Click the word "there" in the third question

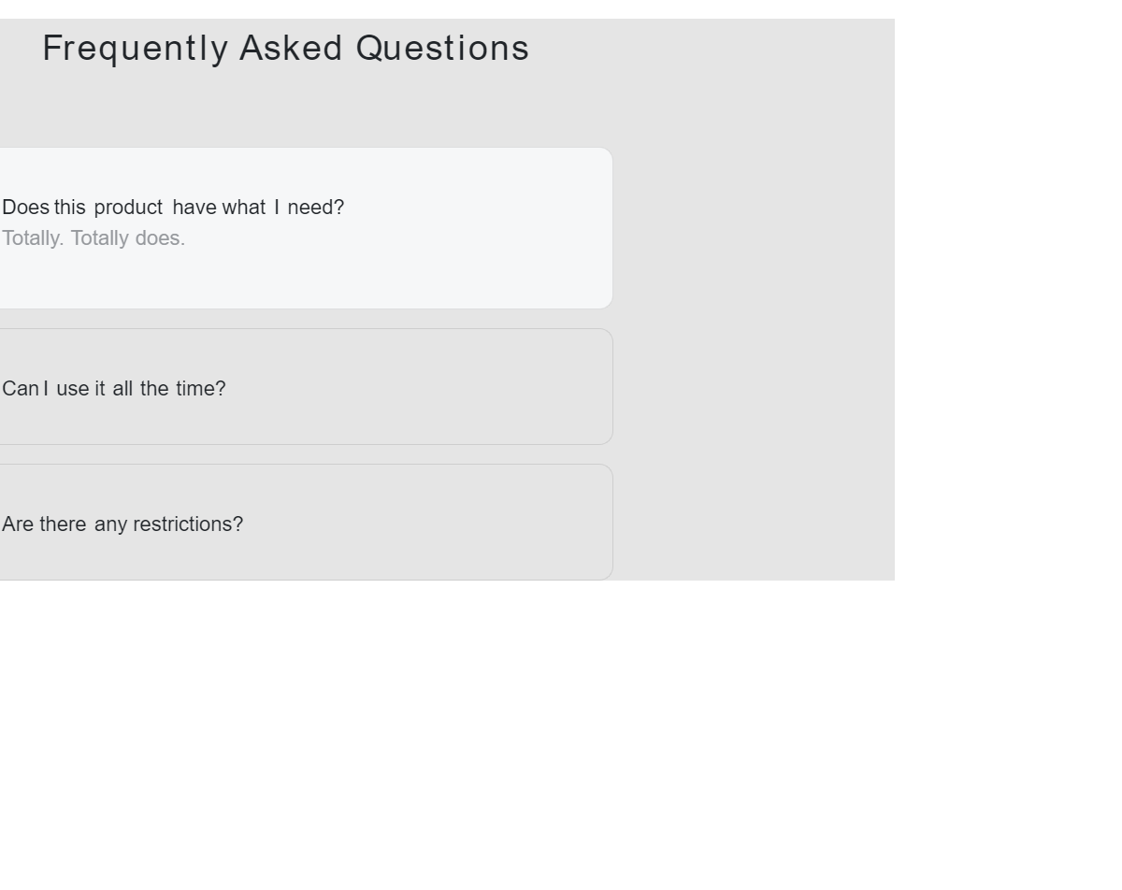click(x=63, y=524)
